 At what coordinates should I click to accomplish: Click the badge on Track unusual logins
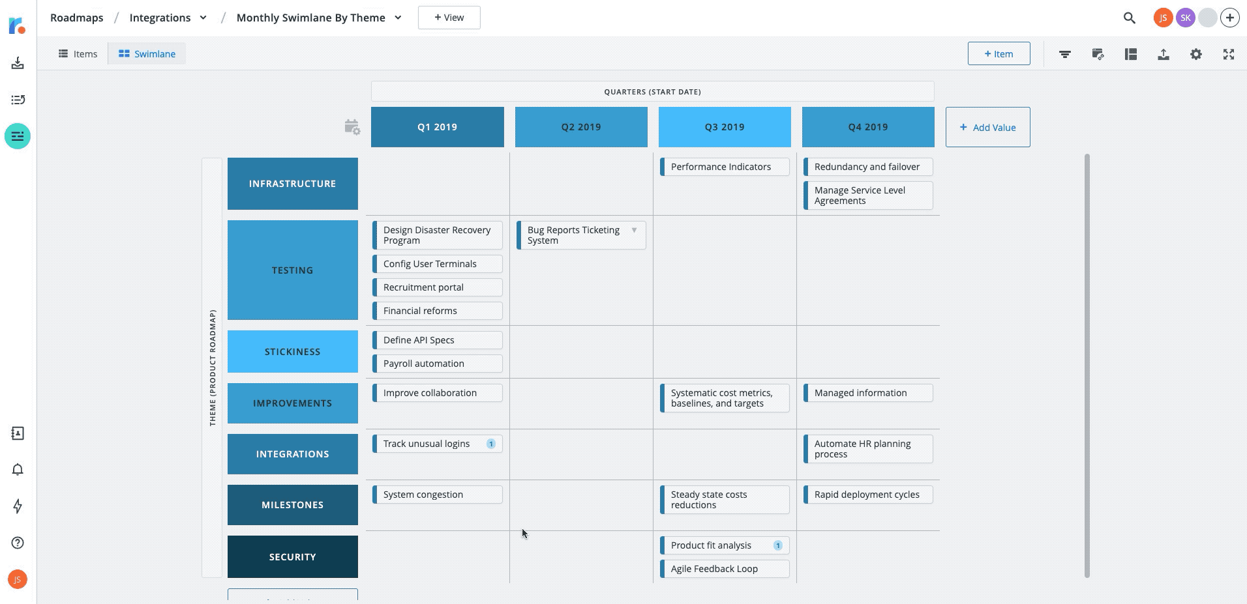491,444
